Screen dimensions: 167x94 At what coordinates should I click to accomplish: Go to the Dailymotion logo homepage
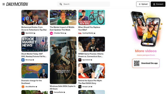point(17,4)
